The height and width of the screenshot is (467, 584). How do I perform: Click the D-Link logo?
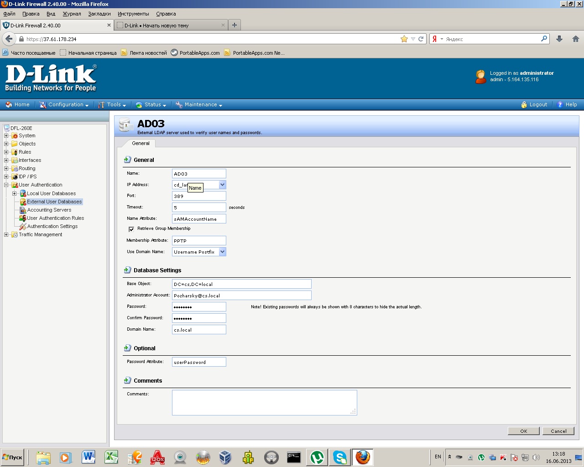tap(51, 78)
